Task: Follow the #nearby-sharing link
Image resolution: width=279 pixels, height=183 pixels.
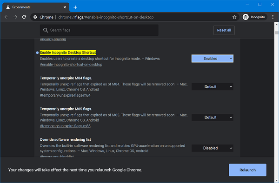Action: 53,39
